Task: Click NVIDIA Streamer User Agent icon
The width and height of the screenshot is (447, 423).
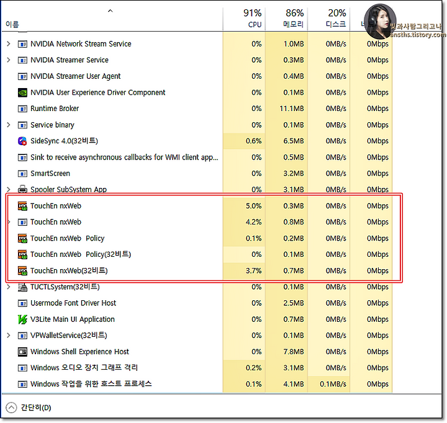Action: click(x=22, y=76)
